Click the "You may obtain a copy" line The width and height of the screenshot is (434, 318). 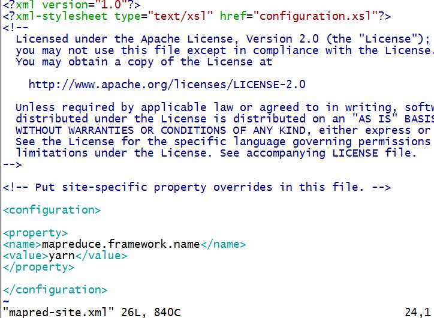[x=144, y=62]
